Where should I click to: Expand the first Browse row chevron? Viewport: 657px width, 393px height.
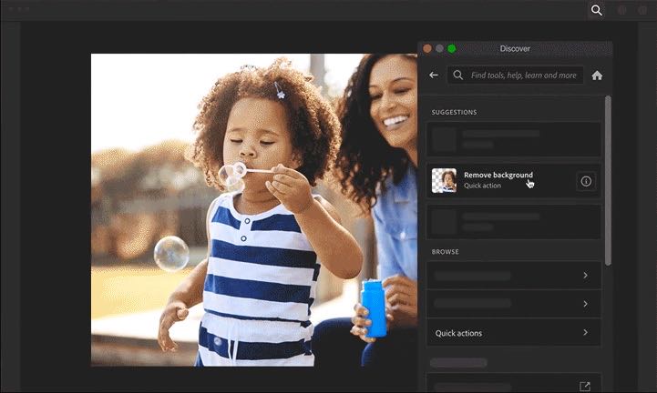(585, 275)
